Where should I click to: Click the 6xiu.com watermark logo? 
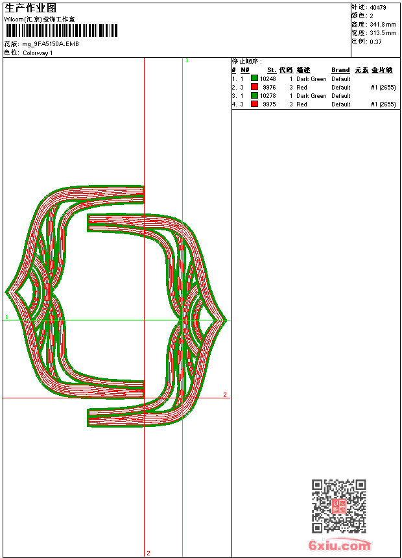coord(339,545)
